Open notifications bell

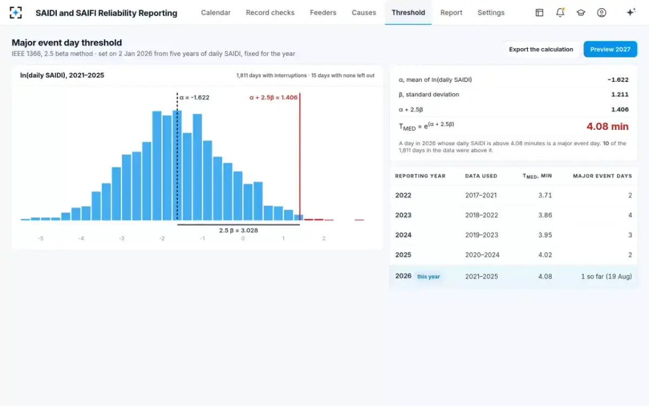click(560, 12)
